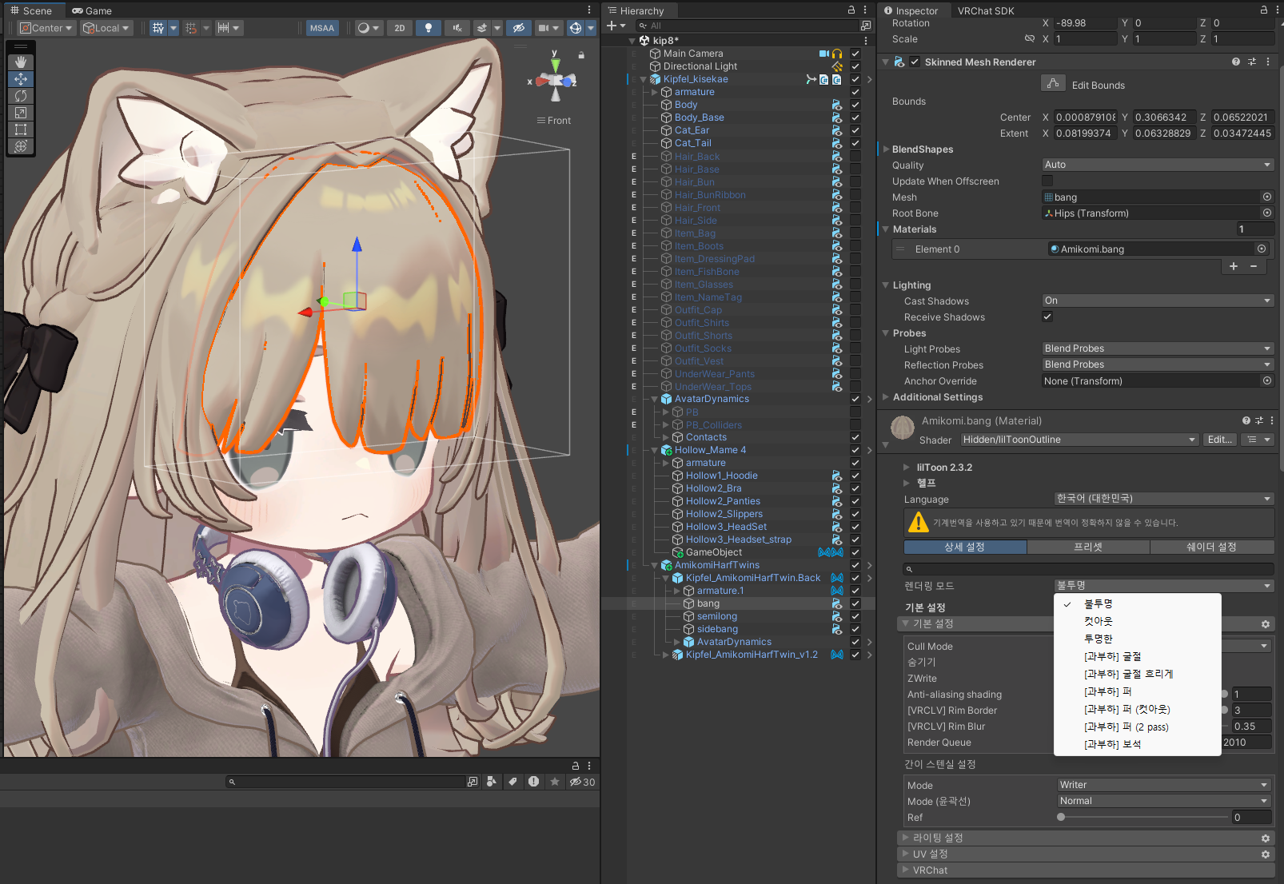The height and width of the screenshot is (884, 1284).
Task: Expand the armature under Kipfel_kisekae
Action: click(x=654, y=92)
